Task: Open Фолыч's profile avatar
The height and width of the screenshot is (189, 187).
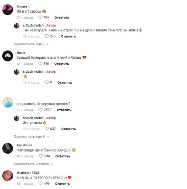Action: [x=7, y=10]
